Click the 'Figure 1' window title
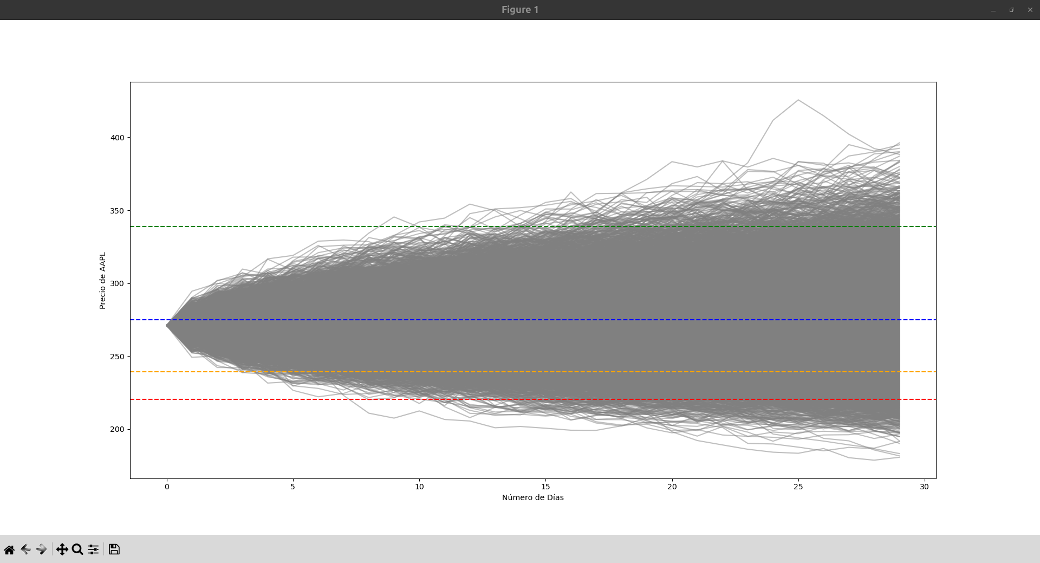Screen dimensions: 1040x563 pos(519,10)
